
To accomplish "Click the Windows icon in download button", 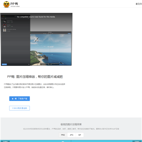I will 16,99.
